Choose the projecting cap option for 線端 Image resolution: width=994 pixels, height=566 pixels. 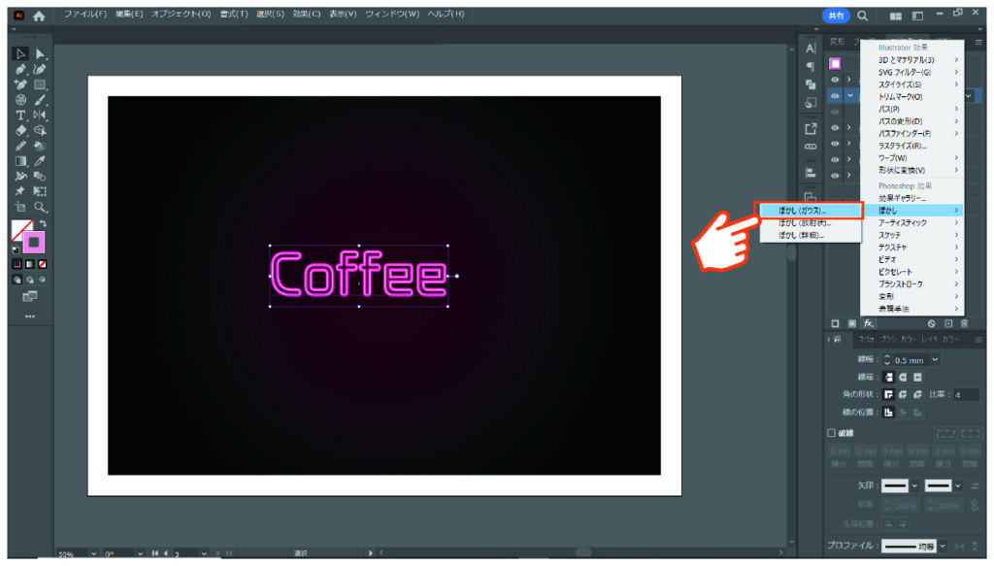pyautogui.click(x=917, y=377)
